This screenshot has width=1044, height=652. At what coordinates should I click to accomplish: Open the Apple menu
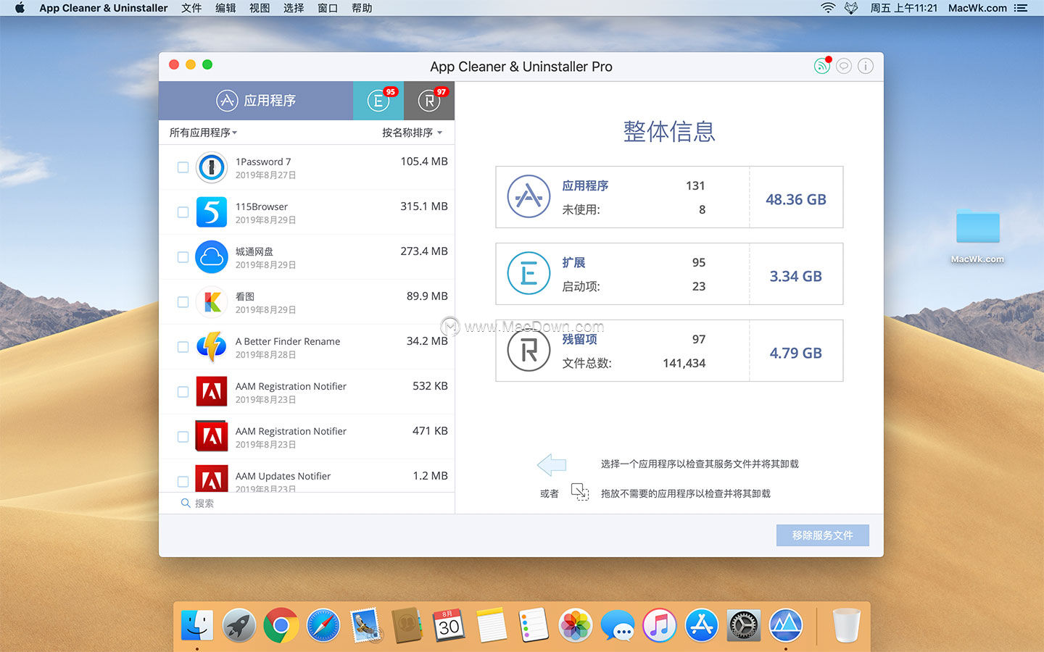(x=20, y=8)
